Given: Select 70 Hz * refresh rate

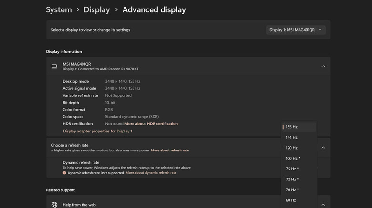Looking at the screenshot, I should tap(299, 190).
